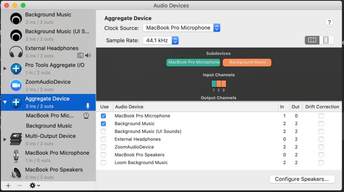344x192 pixels.
Task: Enable Use for MacBook Pro Speakers
Action: pyautogui.click(x=103, y=155)
